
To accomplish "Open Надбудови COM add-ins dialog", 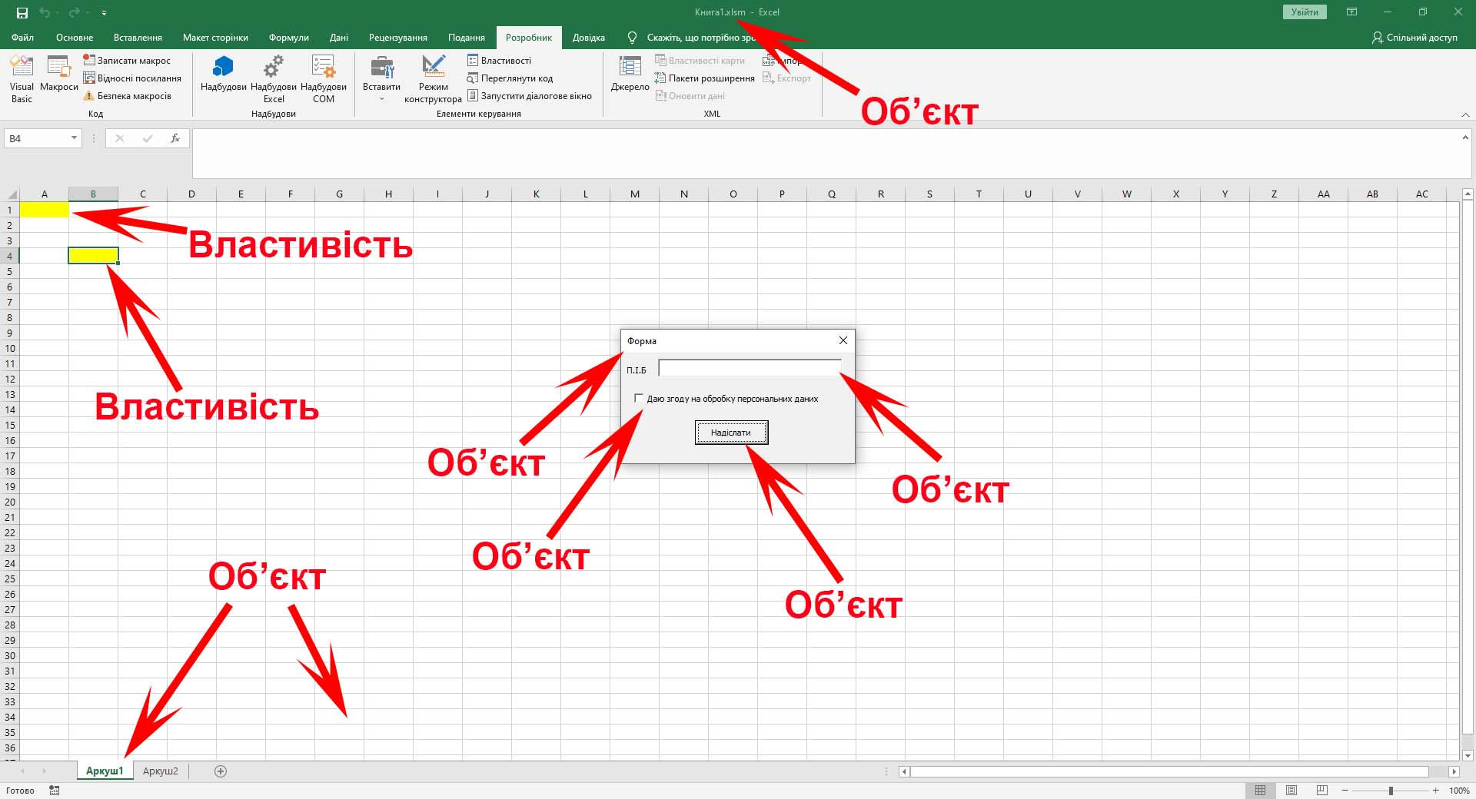I will click(x=324, y=79).
